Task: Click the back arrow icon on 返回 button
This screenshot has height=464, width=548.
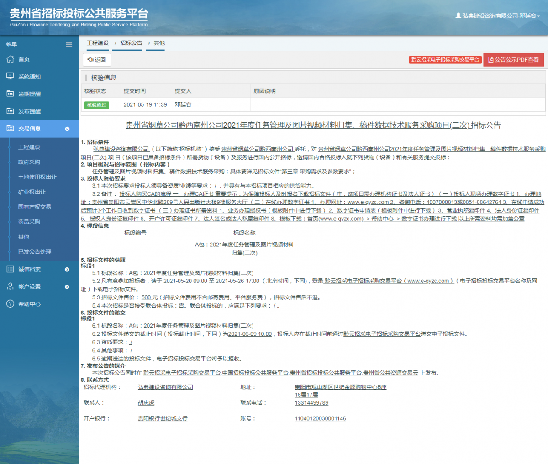Action: [90, 60]
